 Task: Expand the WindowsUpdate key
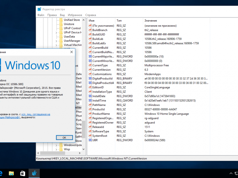(x=57, y=145)
